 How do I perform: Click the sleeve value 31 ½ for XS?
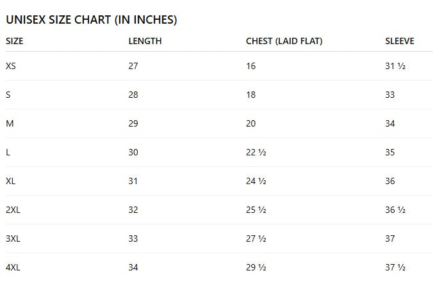tap(395, 66)
